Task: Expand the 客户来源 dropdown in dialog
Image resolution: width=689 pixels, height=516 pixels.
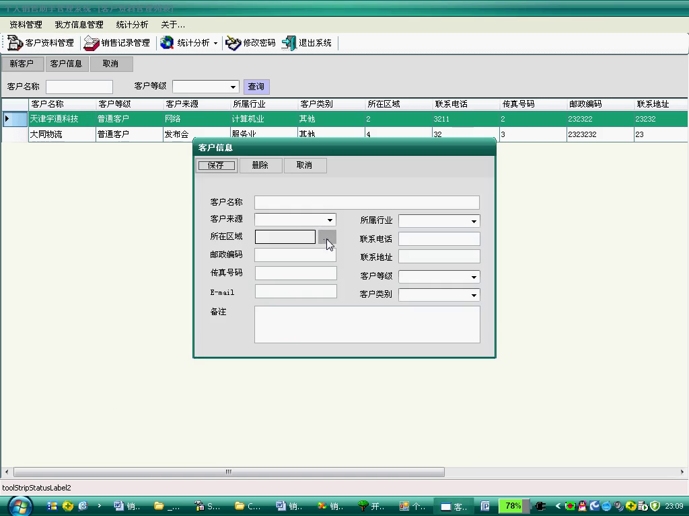Action: [x=330, y=220]
